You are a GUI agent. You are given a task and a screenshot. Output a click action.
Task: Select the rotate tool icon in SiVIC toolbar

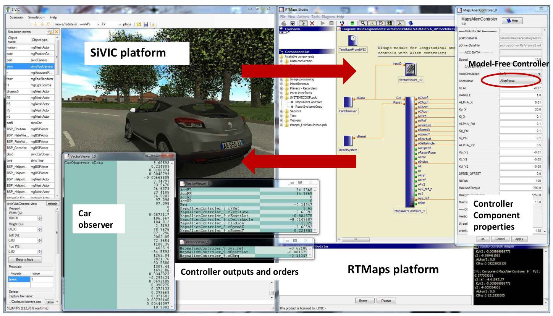[x=49, y=24]
